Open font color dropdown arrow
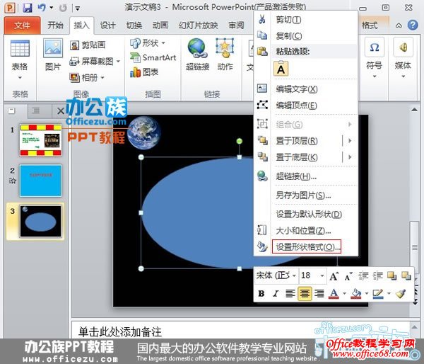The height and width of the screenshot is (364, 424). tap(344, 293)
